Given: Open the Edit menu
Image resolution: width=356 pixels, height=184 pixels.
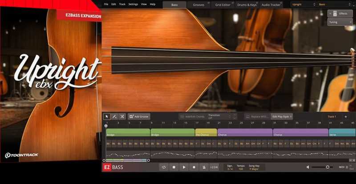Looking at the screenshot, I should [x=113, y=4].
